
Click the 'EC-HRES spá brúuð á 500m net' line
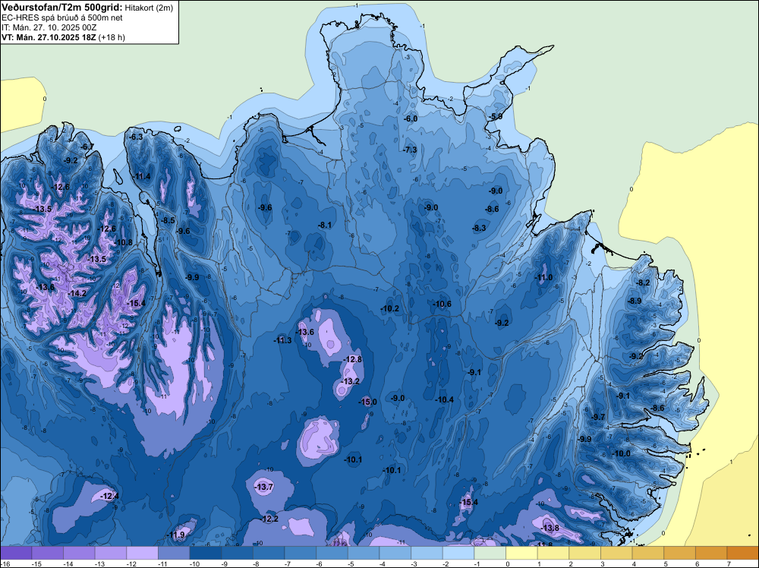click(62, 18)
